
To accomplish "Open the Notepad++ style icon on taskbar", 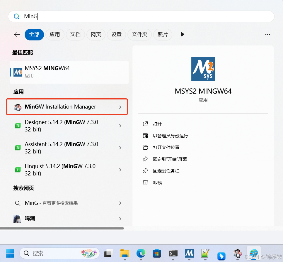I will click(x=205, y=253).
